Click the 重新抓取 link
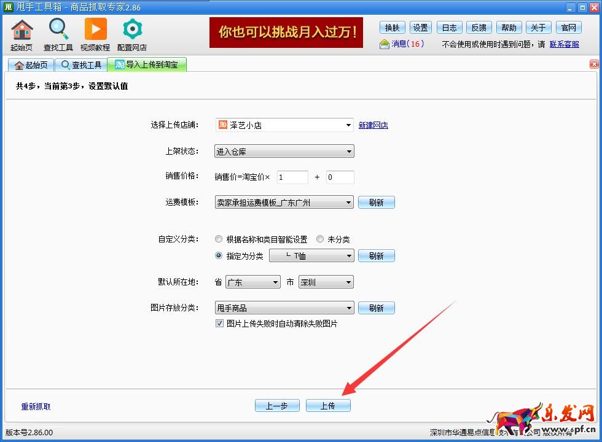Viewport: 602px width, 442px height. coord(36,406)
